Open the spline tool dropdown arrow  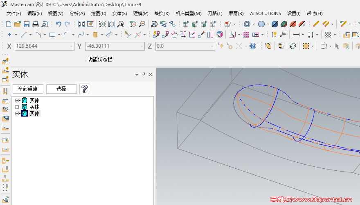coord(88,35)
